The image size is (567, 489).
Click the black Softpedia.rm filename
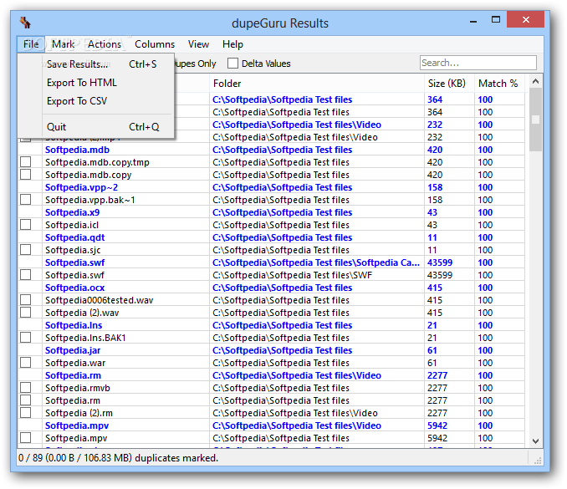73,400
